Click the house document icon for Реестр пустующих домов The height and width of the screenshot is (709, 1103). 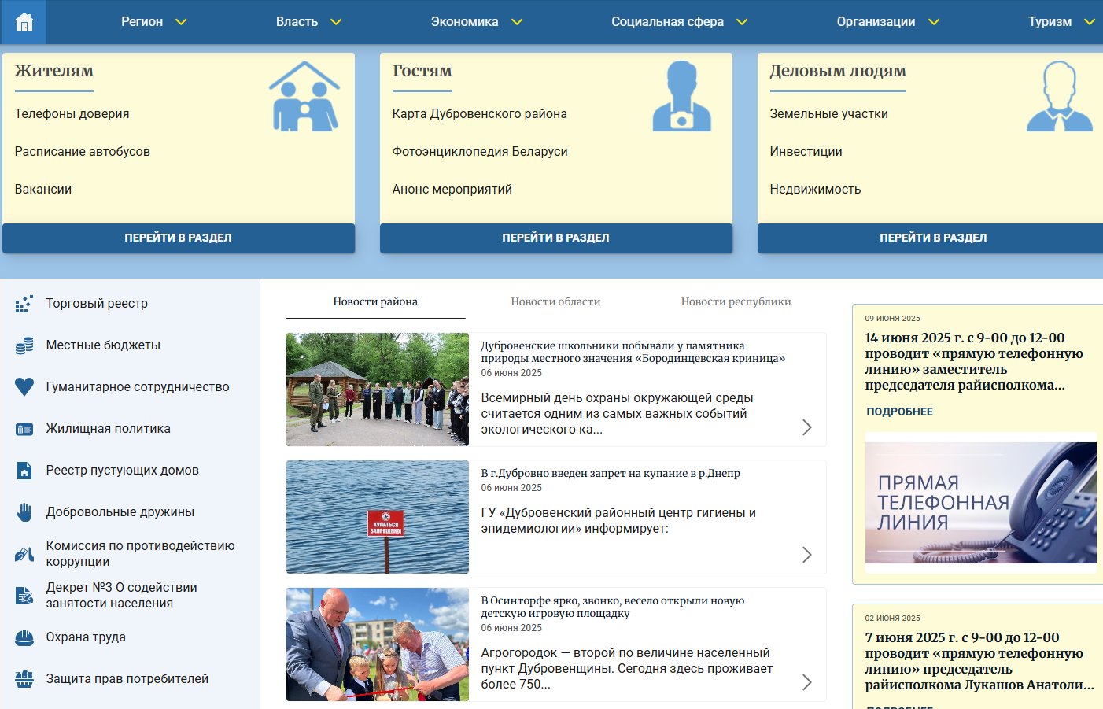(x=24, y=471)
